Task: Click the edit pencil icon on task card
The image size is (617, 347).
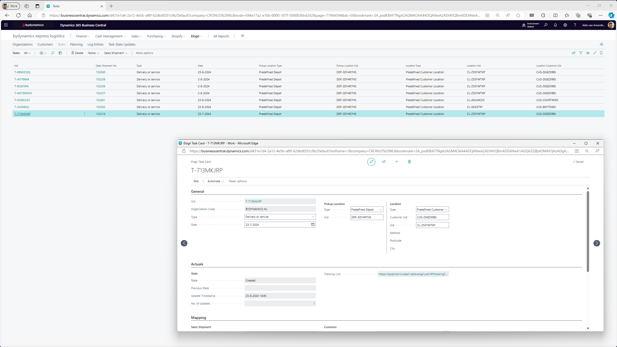Action: point(371,162)
